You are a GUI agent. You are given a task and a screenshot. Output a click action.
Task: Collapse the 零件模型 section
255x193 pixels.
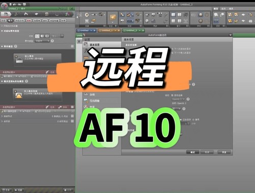click(x=2, y=46)
